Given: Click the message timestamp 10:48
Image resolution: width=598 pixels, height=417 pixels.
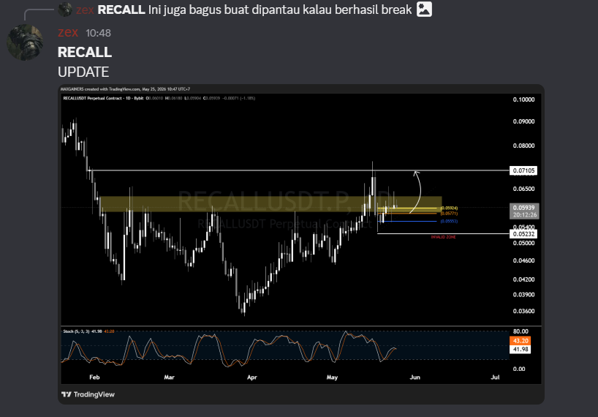Looking at the screenshot, I should (99, 33).
